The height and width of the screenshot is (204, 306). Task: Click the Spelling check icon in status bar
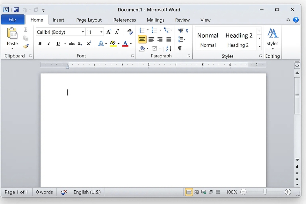click(x=63, y=192)
